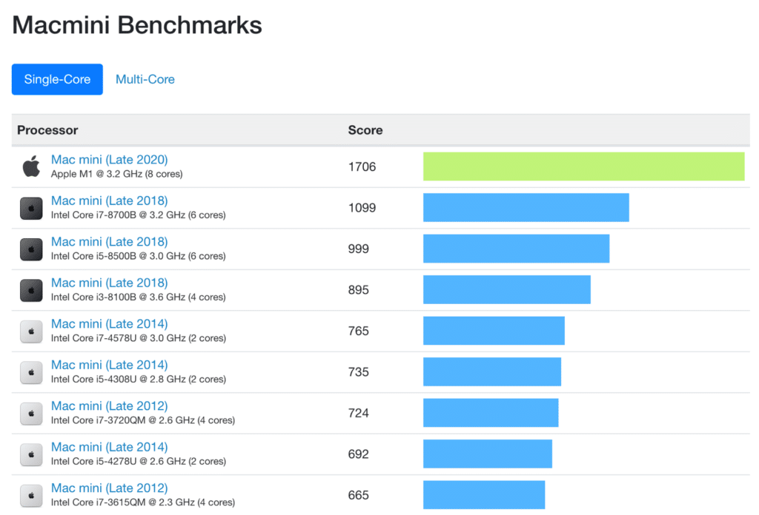The height and width of the screenshot is (515, 759).
Task: Click the Mac mini icon for the Core i7-8700B row
Action: (x=31, y=208)
